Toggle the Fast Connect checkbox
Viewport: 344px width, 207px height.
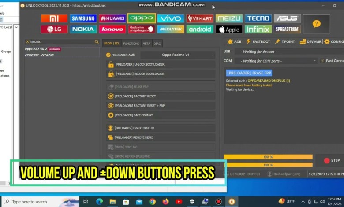[322, 61]
